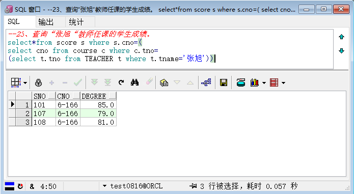Click the lock icon to edit data
This screenshot has width=354, height=194.
pyautogui.click(x=38, y=82)
